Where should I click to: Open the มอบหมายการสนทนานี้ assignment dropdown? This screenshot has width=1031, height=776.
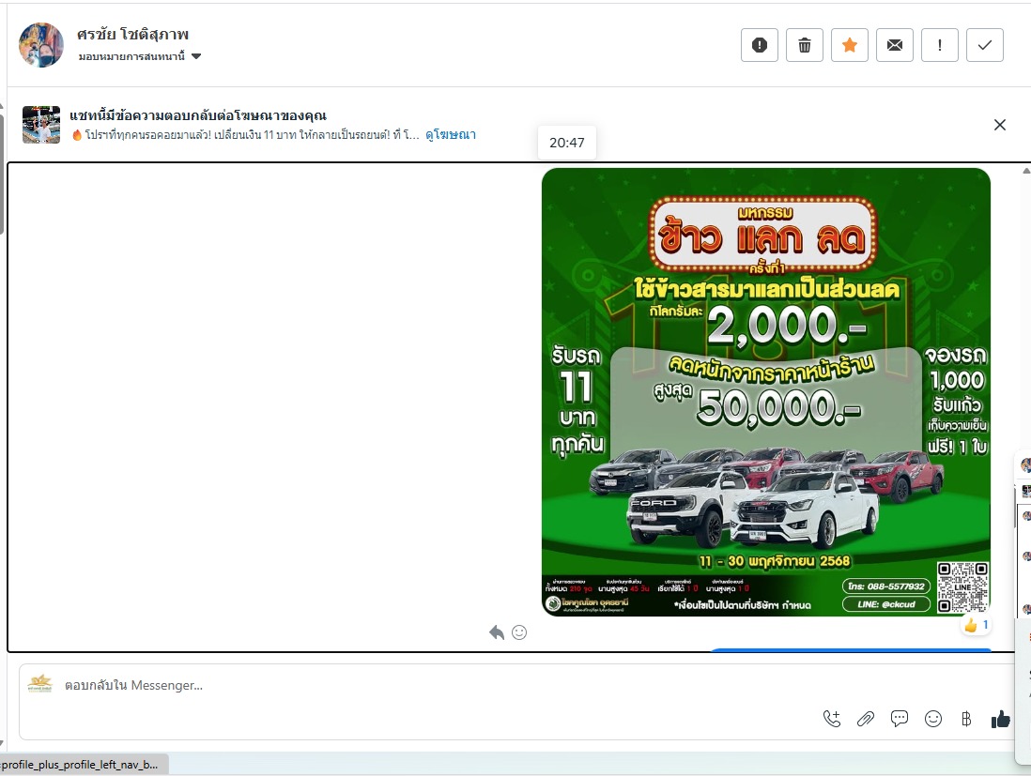tap(141, 56)
